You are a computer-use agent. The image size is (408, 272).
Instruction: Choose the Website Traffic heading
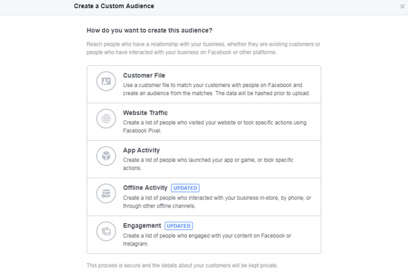point(146,113)
